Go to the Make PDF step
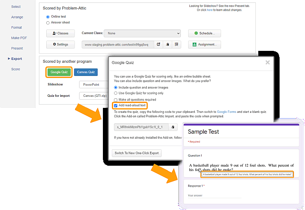 pyautogui.click(x=19, y=38)
